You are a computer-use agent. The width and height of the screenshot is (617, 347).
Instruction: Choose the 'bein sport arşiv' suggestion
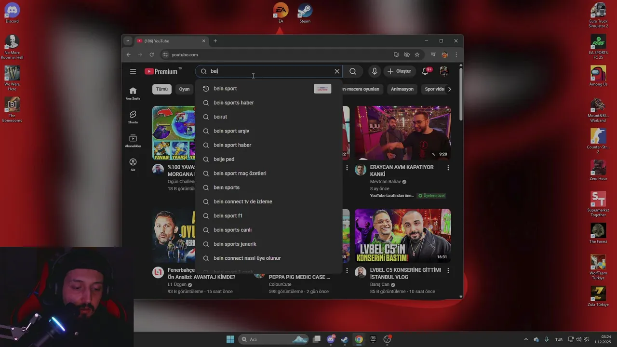coord(268,131)
